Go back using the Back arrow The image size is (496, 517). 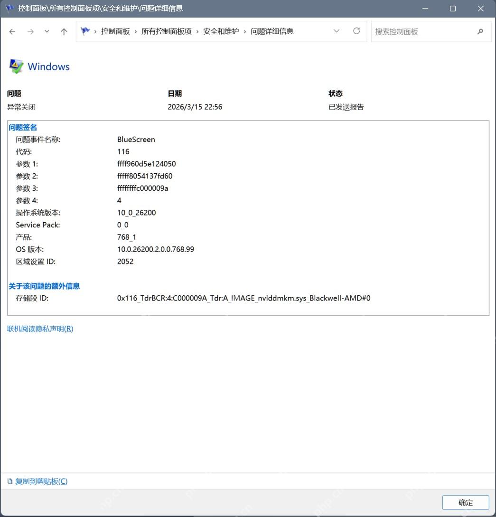tap(12, 32)
